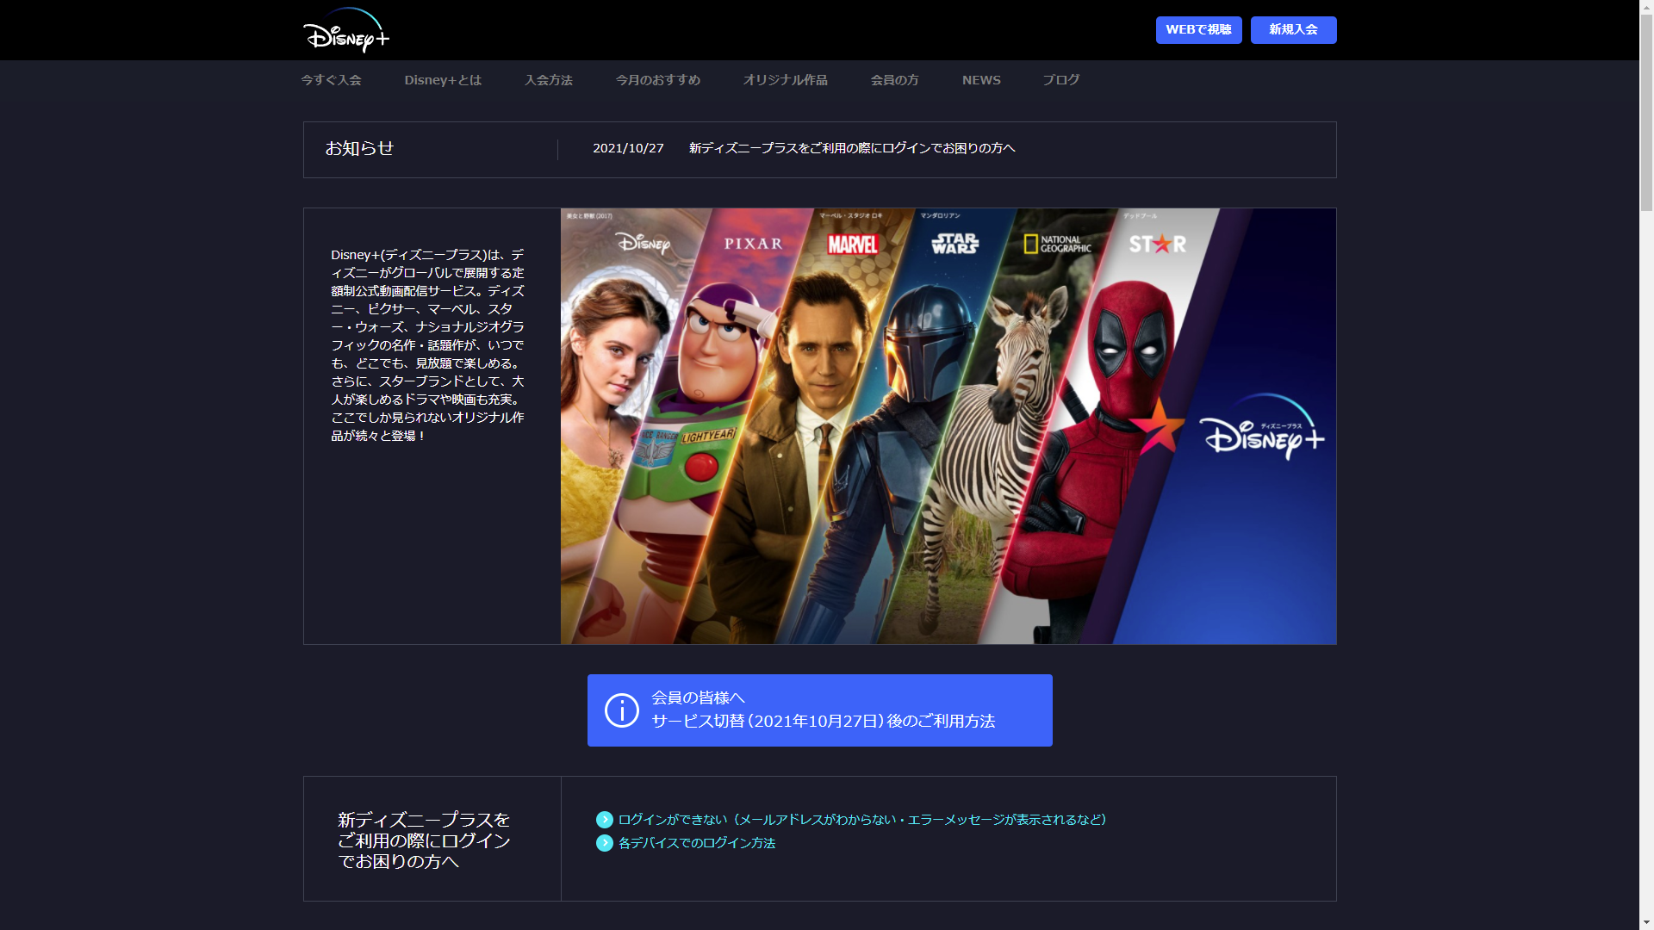Image resolution: width=1654 pixels, height=930 pixels.
Task: Click the Disney brand logo on banner
Action: [643, 244]
